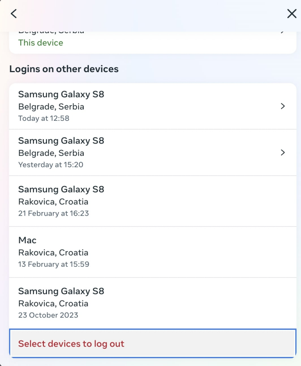The height and width of the screenshot is (366, 301).
Task: Click the Rakovica, Croatia label under Mac
Action: pyautogui.click(x=53, y=252)
